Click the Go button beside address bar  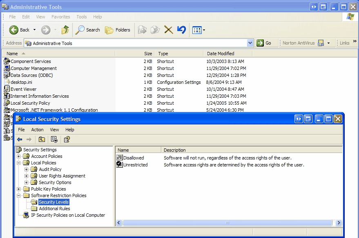(264, 43)
